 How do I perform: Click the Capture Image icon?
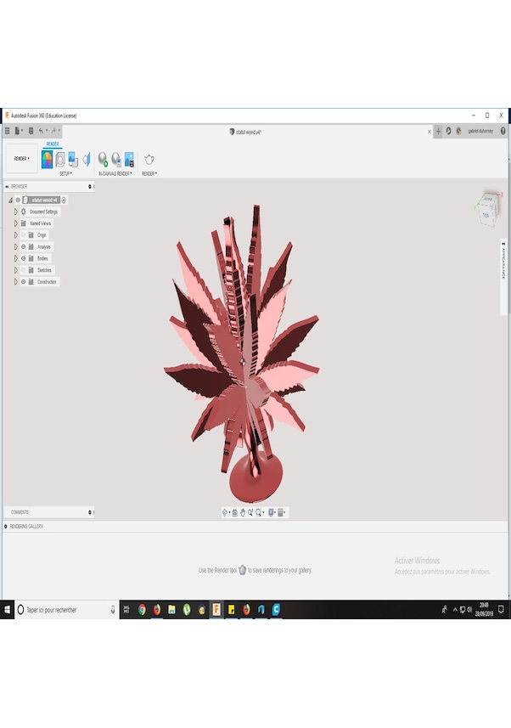129,159
